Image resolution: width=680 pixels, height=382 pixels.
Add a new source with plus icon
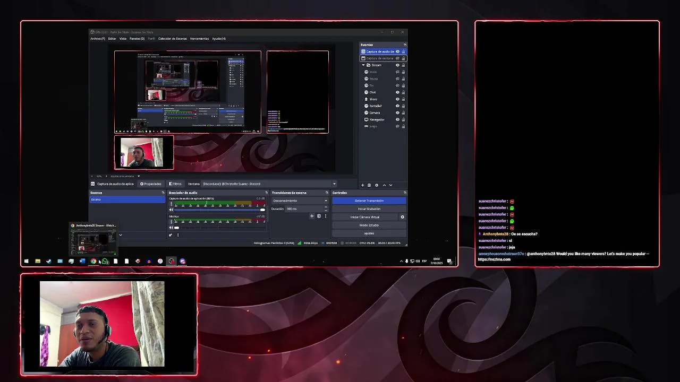[363, 185]
